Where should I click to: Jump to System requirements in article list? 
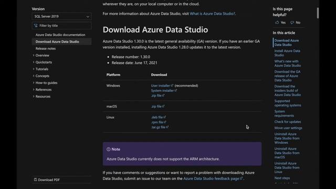(284, 113)
